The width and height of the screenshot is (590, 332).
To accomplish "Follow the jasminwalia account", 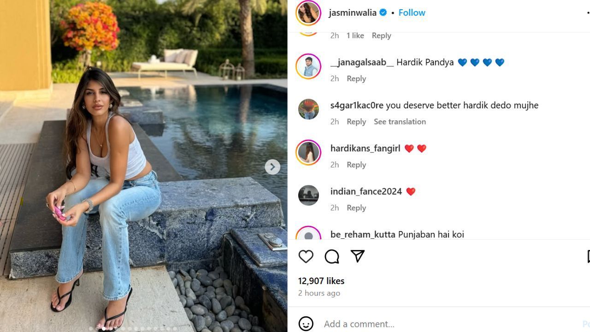I will click(x=412, y=12).
